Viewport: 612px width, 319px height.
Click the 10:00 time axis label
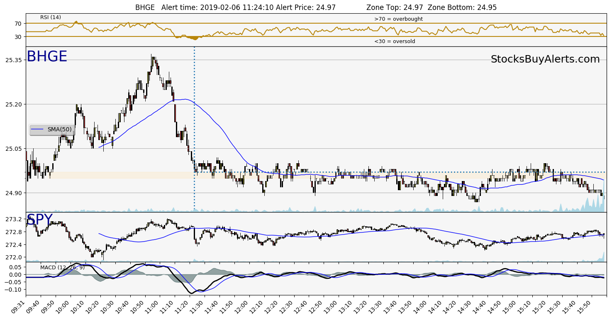tap(63, 306)
